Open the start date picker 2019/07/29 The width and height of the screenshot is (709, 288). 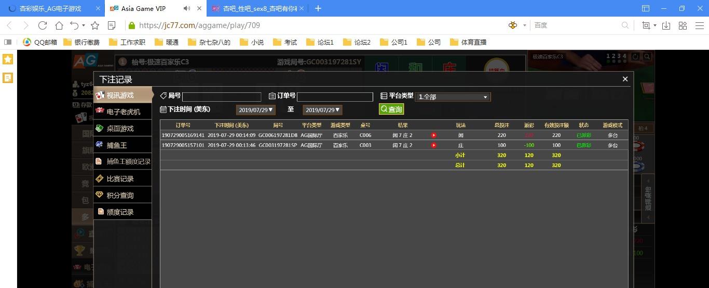[x=256, y=110]
